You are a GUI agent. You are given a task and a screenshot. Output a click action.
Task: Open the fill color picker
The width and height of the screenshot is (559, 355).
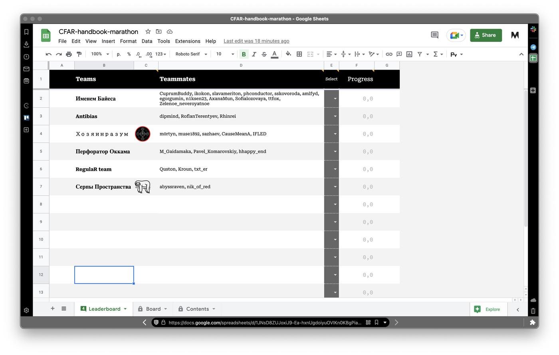288,54
